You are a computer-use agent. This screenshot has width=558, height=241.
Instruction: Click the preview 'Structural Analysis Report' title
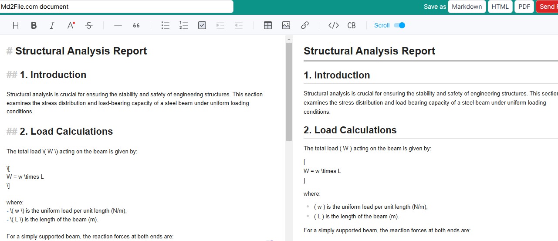(369, 51)
